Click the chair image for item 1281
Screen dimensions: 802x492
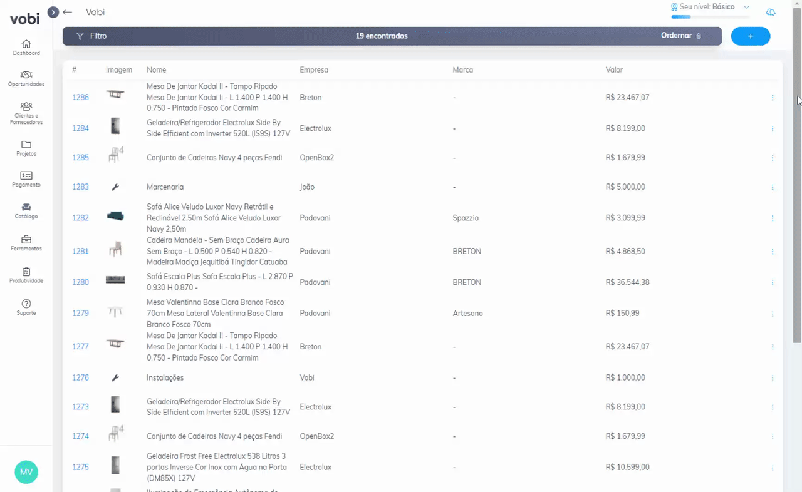115,249
